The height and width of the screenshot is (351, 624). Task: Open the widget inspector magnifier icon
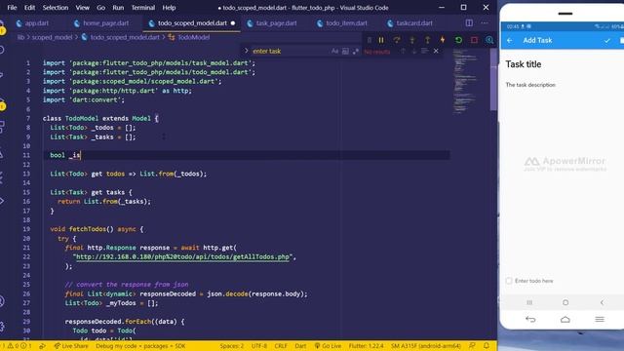(x=489, y=40)
